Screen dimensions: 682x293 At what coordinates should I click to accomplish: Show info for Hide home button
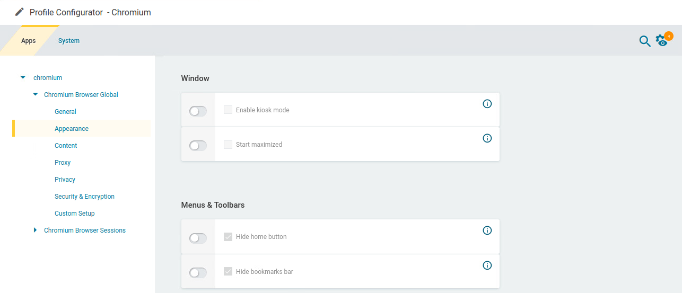click(x=487, y=230)
